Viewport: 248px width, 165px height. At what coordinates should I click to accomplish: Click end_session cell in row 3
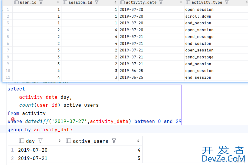[x=216, y=23]
